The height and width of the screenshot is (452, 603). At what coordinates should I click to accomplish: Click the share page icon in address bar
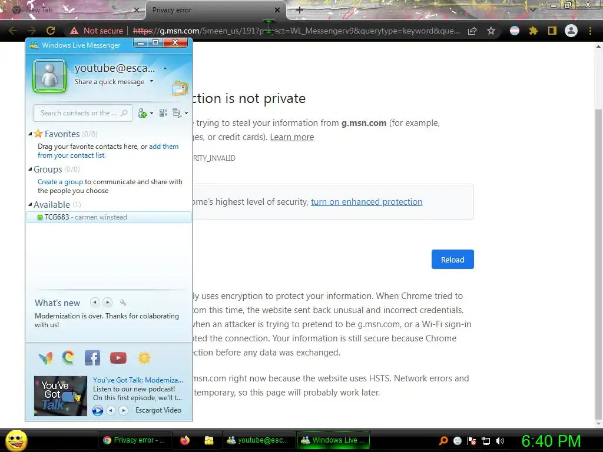472,31
